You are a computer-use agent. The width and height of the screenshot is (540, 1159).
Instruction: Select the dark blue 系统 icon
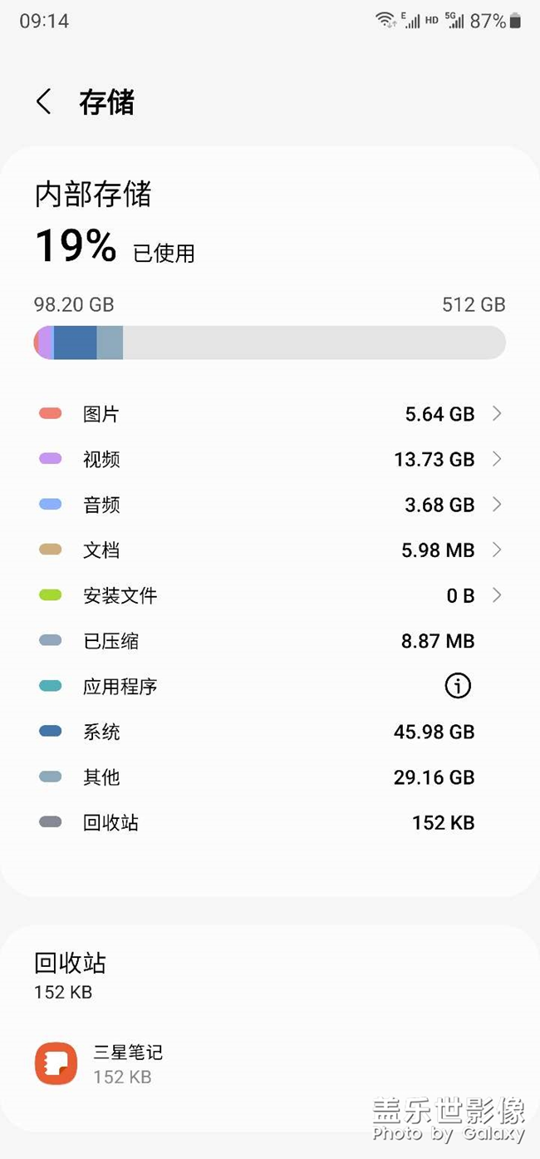pyautogui.click(x=50, y=732)
